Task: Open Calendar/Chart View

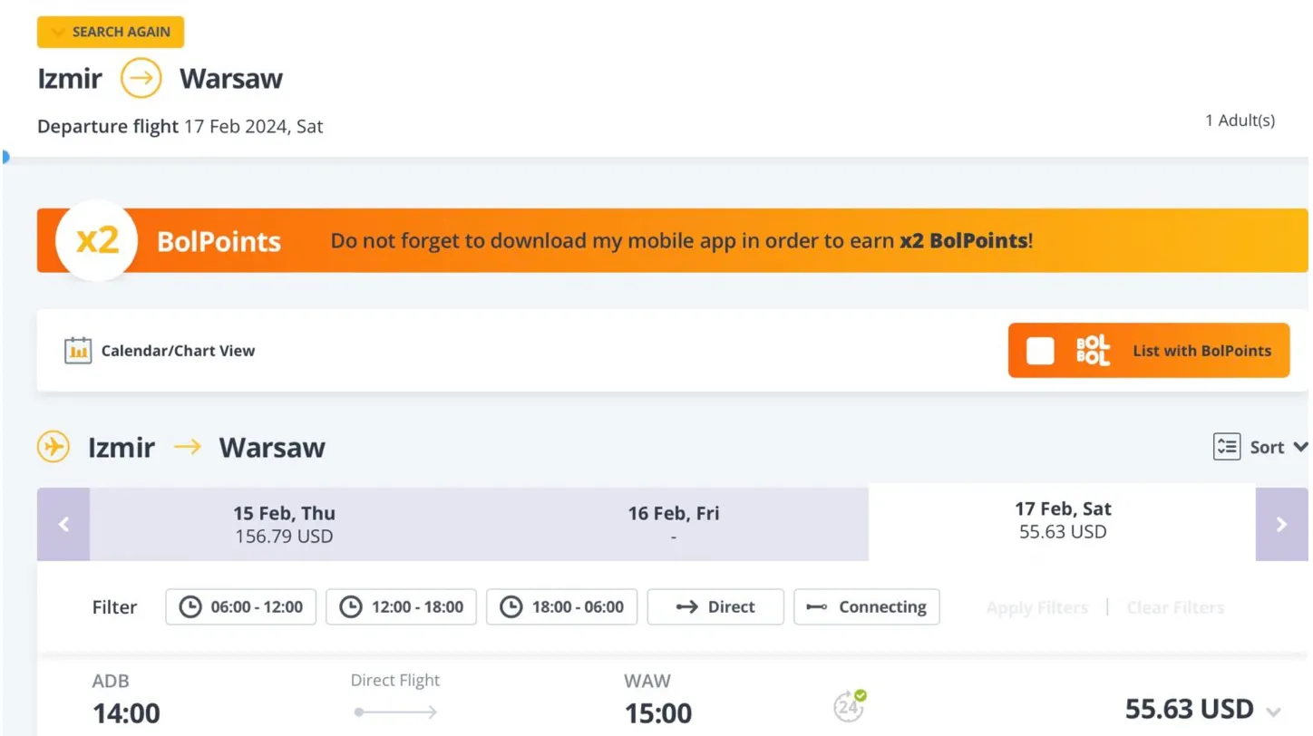Action: coord(178,351)
